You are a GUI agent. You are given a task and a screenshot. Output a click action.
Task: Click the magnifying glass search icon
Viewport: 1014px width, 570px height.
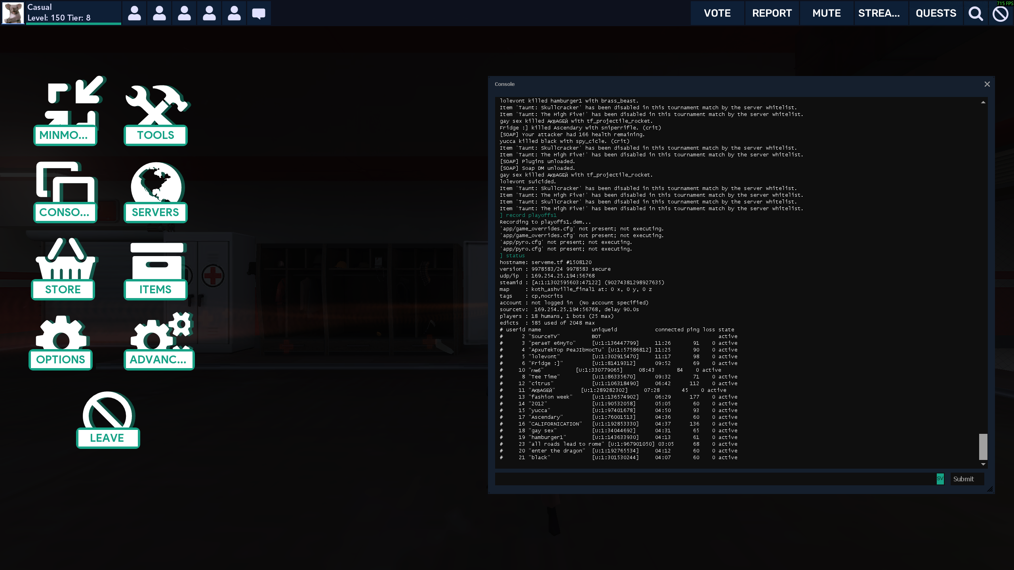pyautogui.click(x=976, y=13)
